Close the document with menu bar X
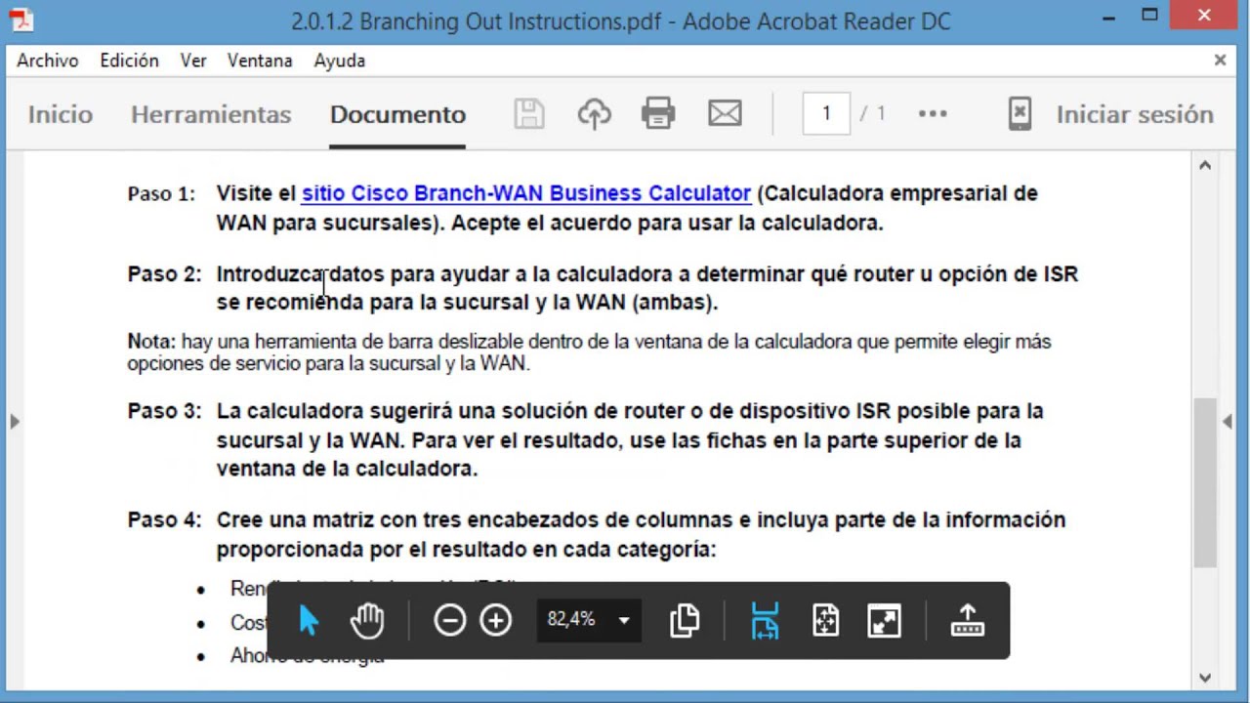 tap(1220, 61)
